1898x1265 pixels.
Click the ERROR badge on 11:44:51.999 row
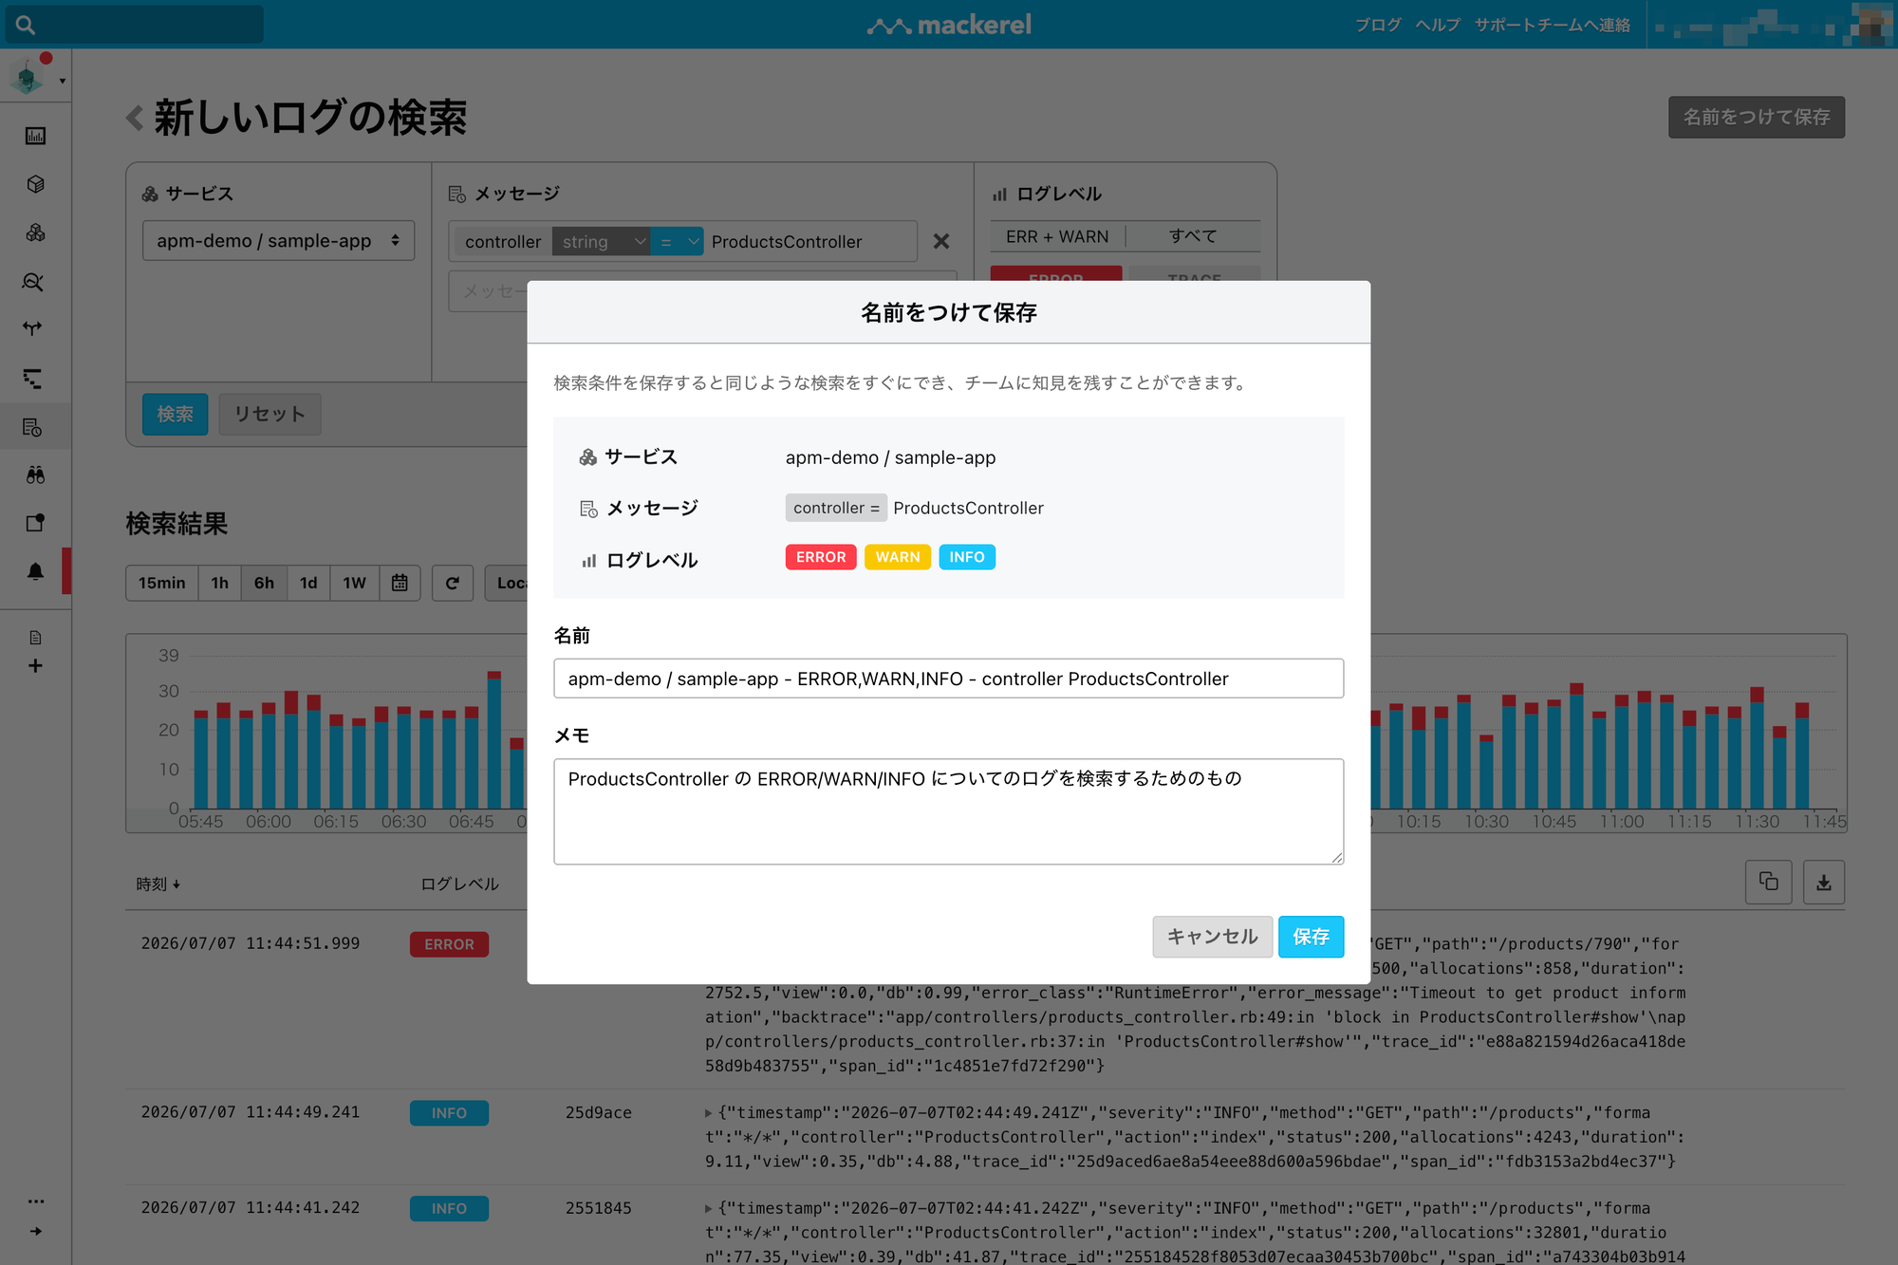coord(449,944)
